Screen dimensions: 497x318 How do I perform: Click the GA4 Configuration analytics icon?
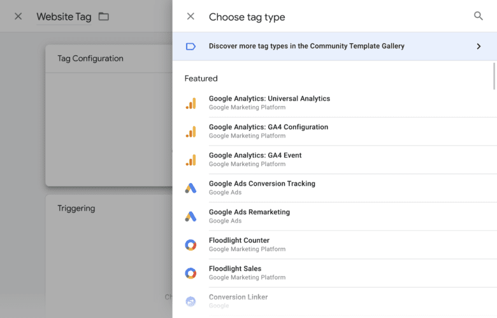click(191, 132)
